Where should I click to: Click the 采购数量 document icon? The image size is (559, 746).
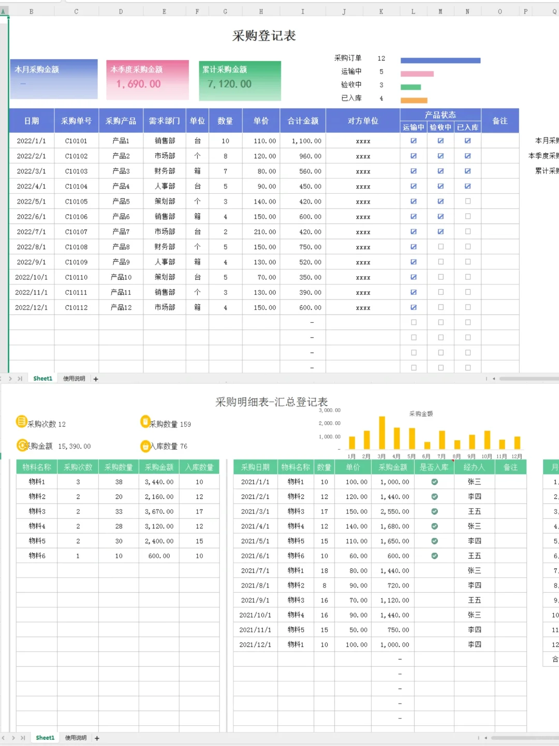146,422
